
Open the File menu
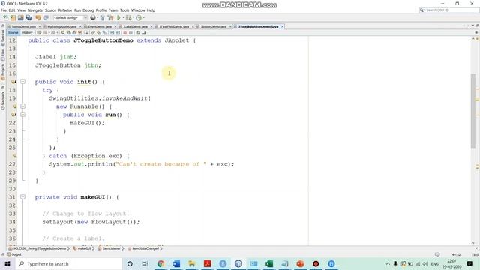4,10
